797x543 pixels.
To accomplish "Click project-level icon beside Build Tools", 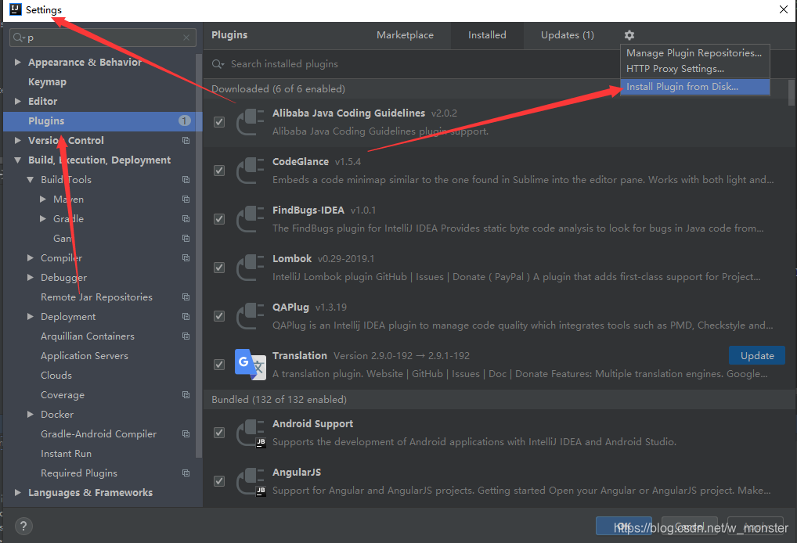I will tap(186, 180).
